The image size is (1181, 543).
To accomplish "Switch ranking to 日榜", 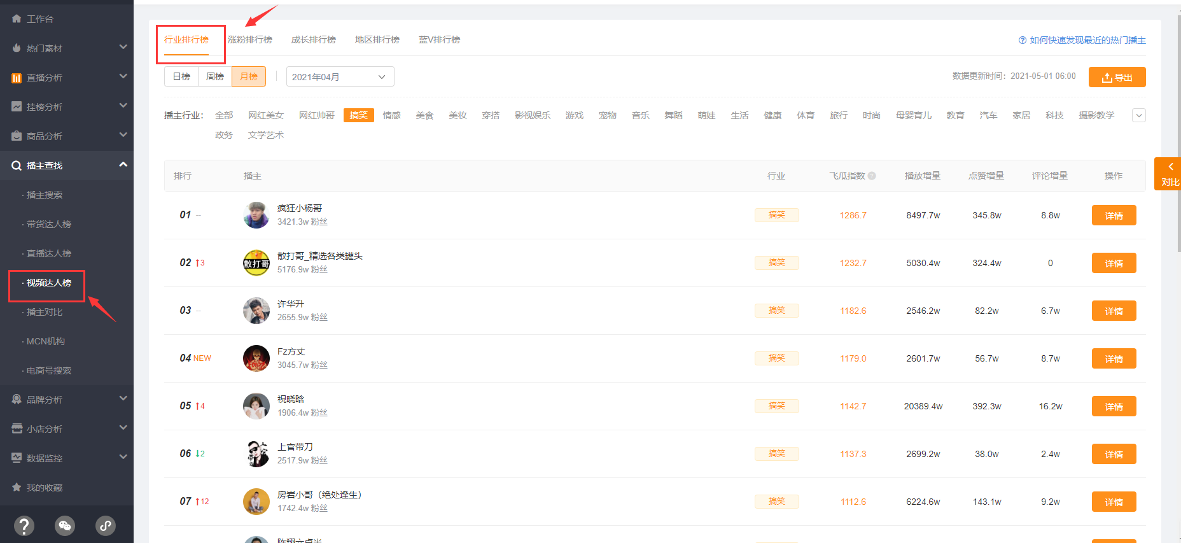I will pos(181,76).
